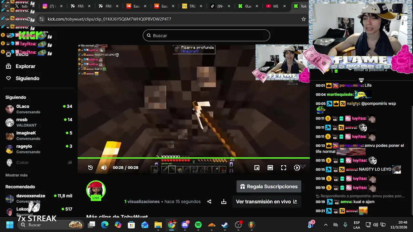This screenshot has width=413, height=232.
Task: Open rageylo channel in sidebar
Action: [x=39, y=149]
